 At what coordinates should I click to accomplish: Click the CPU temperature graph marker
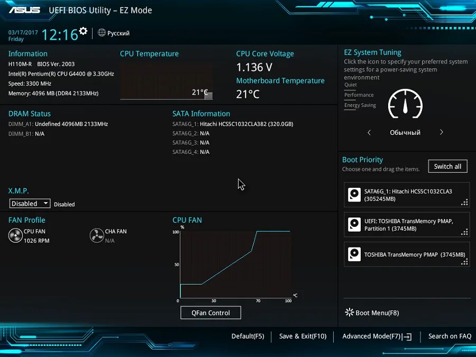[208, 96]
